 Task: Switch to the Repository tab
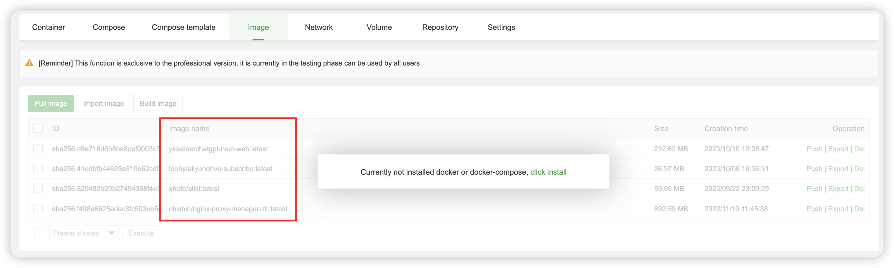(440, 27)
